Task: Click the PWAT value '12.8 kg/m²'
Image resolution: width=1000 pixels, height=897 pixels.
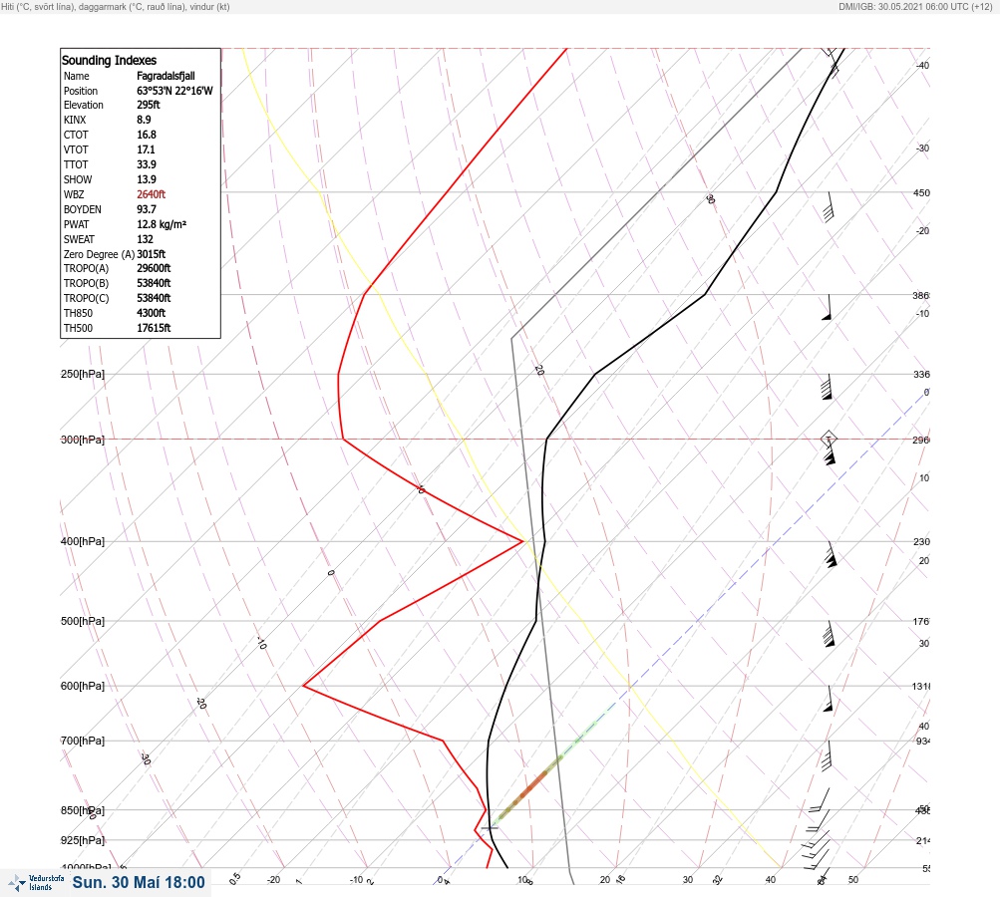Action: (x=162, y=224)
